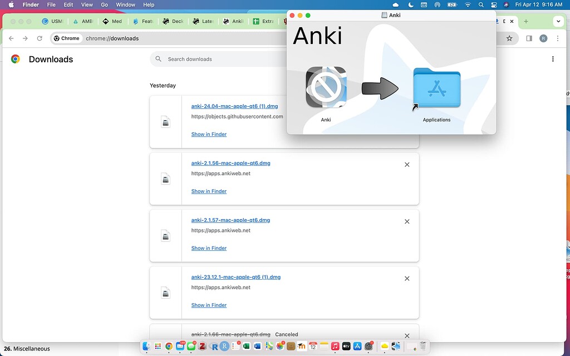Open Wi-Fi status menu

[468, 4]
